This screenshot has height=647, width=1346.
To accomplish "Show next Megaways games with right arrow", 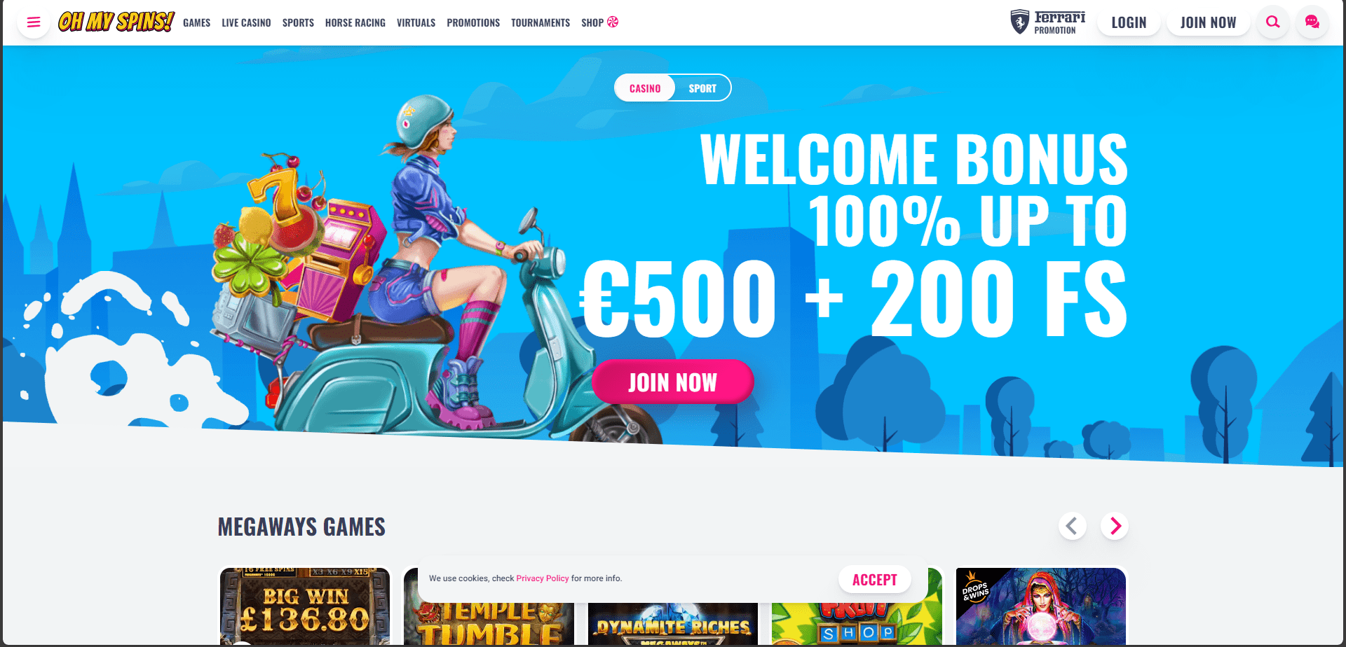I will pyautogui.click(x=1115, y=526).
